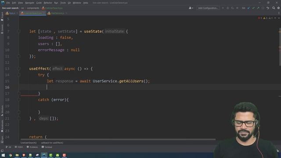Open the Problems tool window tab
The height and width of the screenshot is (158, 281).
[32, 147]
